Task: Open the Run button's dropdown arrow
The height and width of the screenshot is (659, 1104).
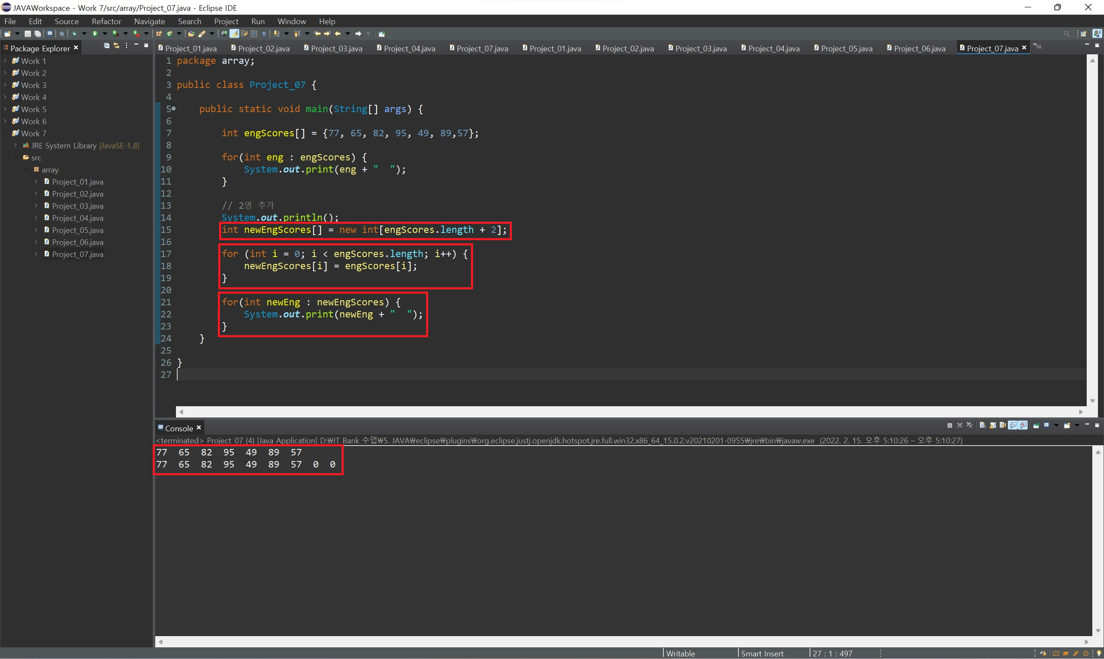Action: (105, 34)
